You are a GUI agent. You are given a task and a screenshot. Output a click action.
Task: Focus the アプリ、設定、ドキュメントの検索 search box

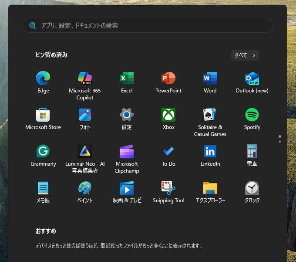[148, 26]
